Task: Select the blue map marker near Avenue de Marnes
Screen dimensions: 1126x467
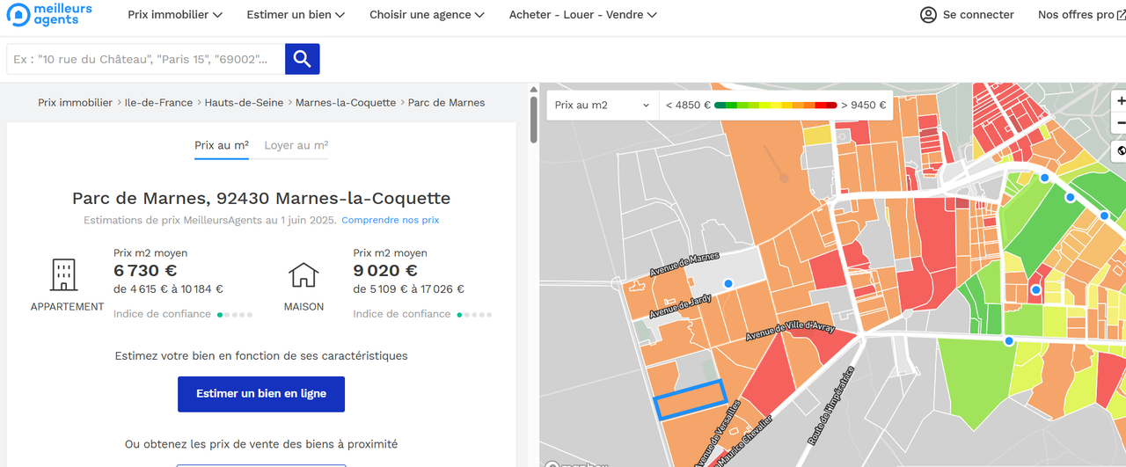Action: [x=728, y=283]
